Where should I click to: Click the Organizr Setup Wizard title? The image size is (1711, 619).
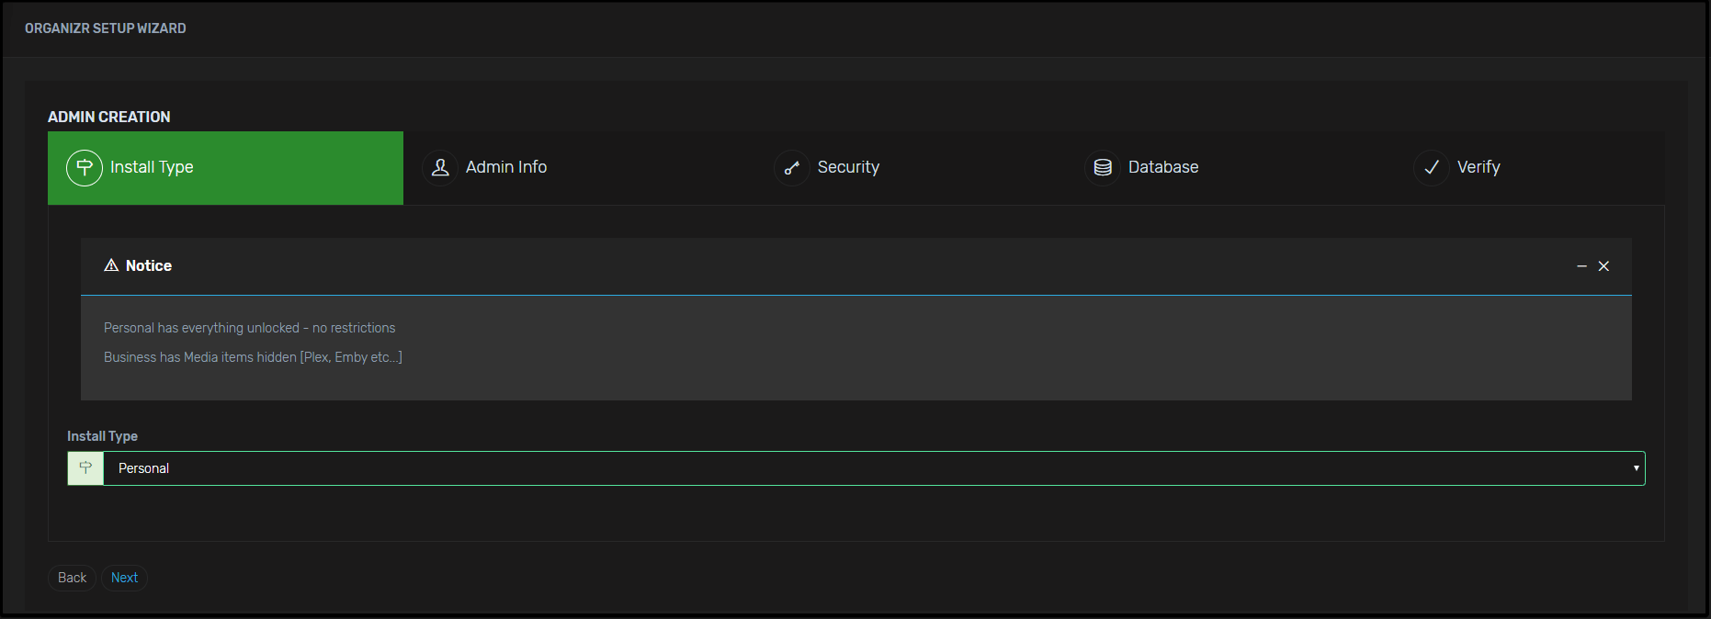[x=106, y=28]
